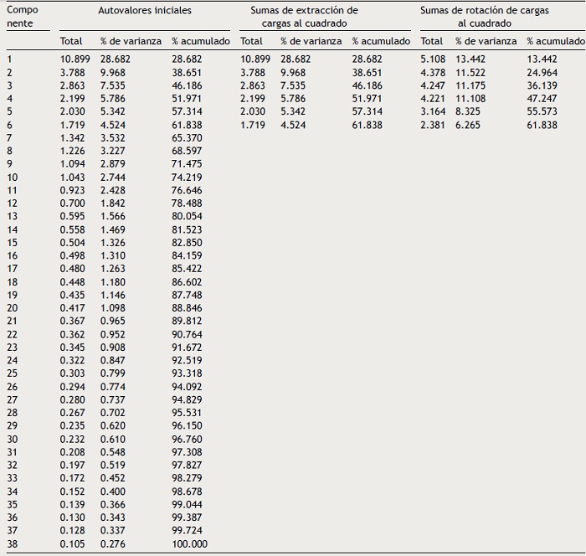Click the rotation accumulated value 24.964

(x=542, y=73)
